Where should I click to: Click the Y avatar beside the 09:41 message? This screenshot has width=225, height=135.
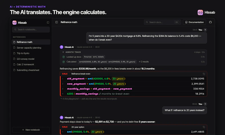pyautogui.click(x=205, y=30)
